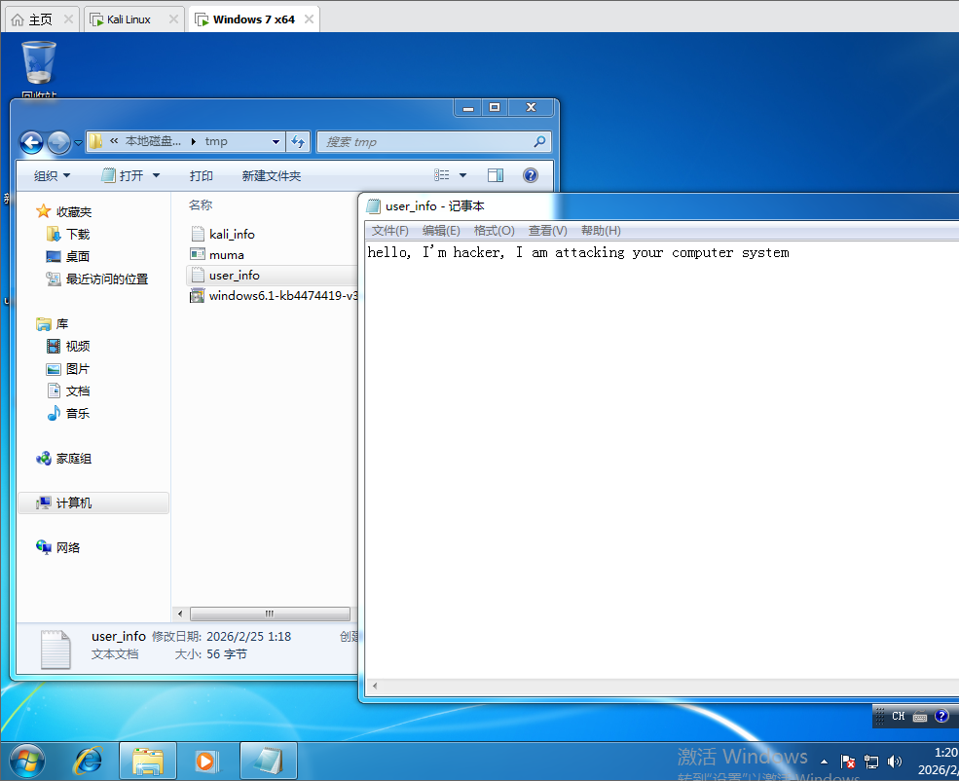This screenshot has height=781, width=959.
Task: Expand the view options dropdown arrow
Action: [x=463, y=175]
